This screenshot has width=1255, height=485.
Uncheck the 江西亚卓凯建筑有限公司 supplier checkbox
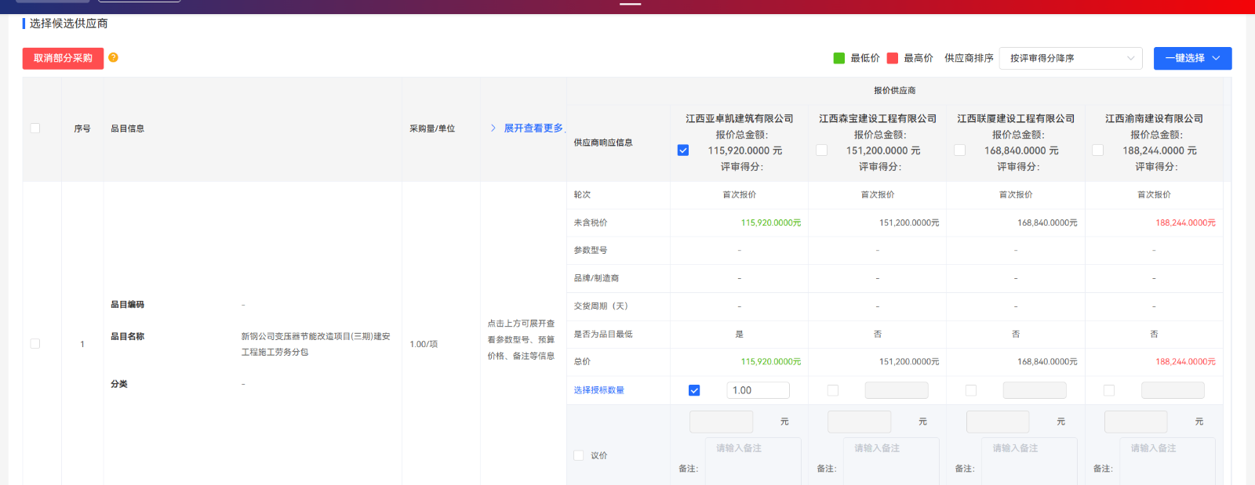point(683,150)
